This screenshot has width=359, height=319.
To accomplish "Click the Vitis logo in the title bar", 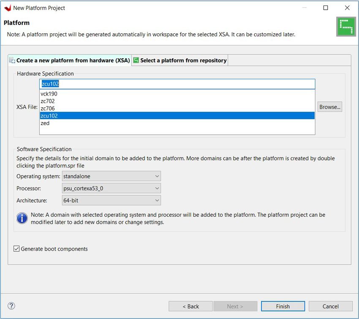I will click(x=8, y=8).
